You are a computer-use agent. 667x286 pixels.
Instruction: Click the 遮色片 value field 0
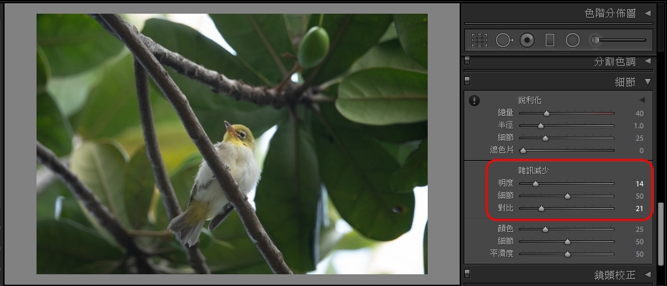642,150
